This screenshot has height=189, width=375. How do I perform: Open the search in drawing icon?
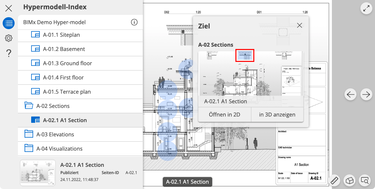pos(365,181)
